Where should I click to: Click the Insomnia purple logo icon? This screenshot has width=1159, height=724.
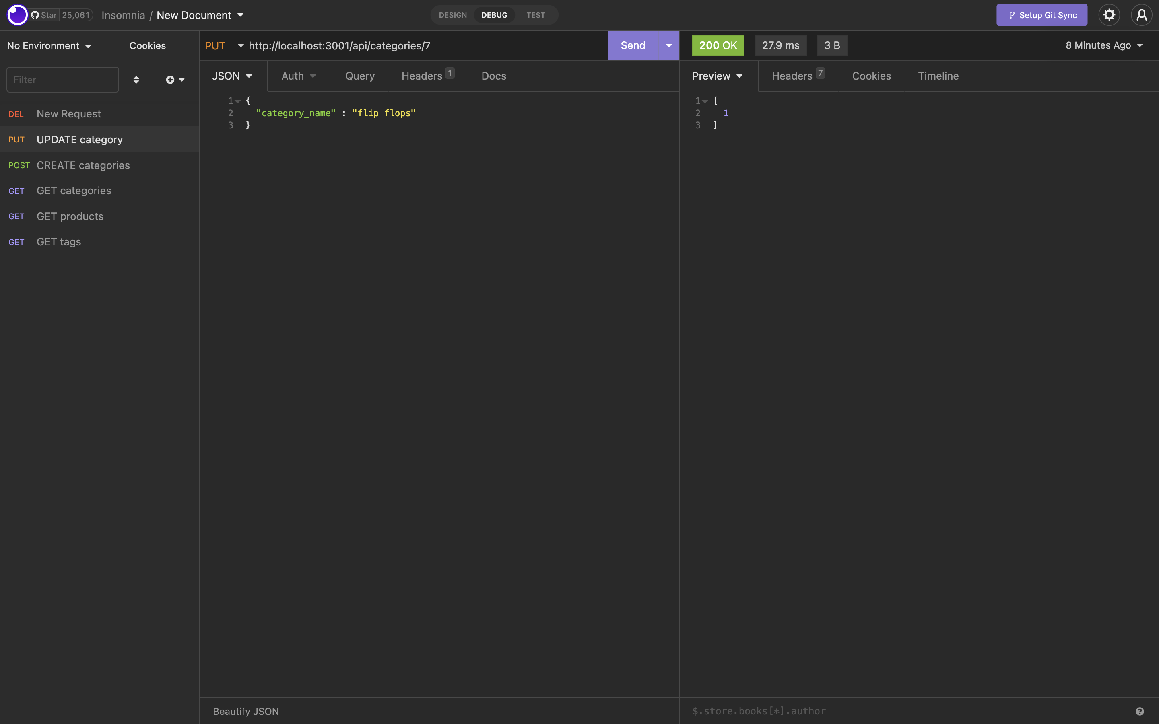tap(18, 15)
